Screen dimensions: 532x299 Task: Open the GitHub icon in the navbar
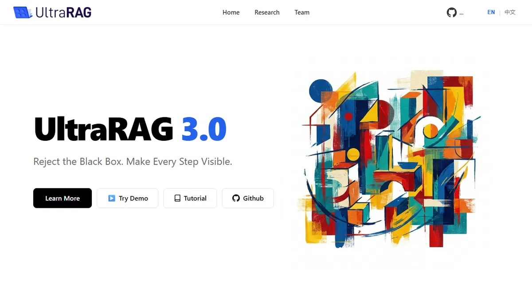452,12
